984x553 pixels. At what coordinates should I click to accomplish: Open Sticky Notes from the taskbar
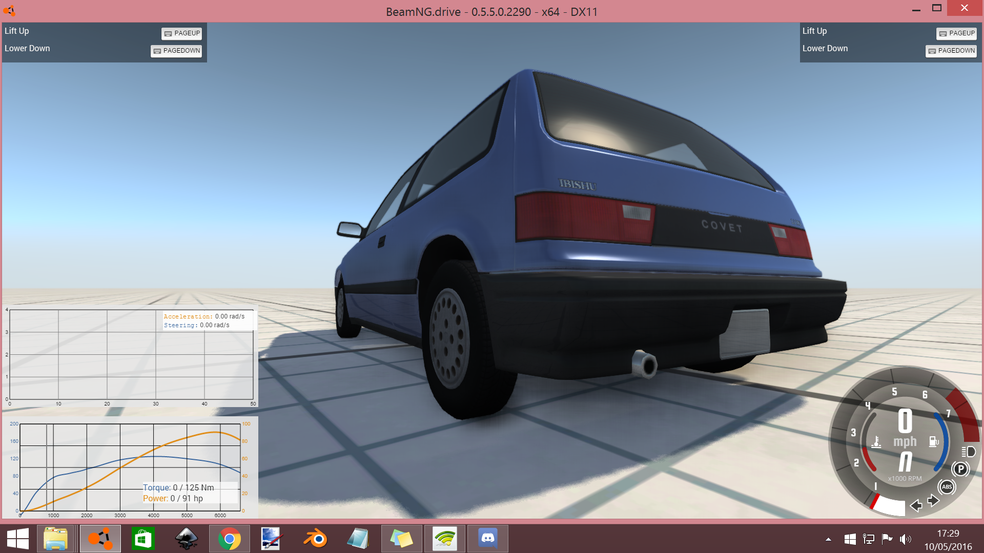tap(401, 539)
